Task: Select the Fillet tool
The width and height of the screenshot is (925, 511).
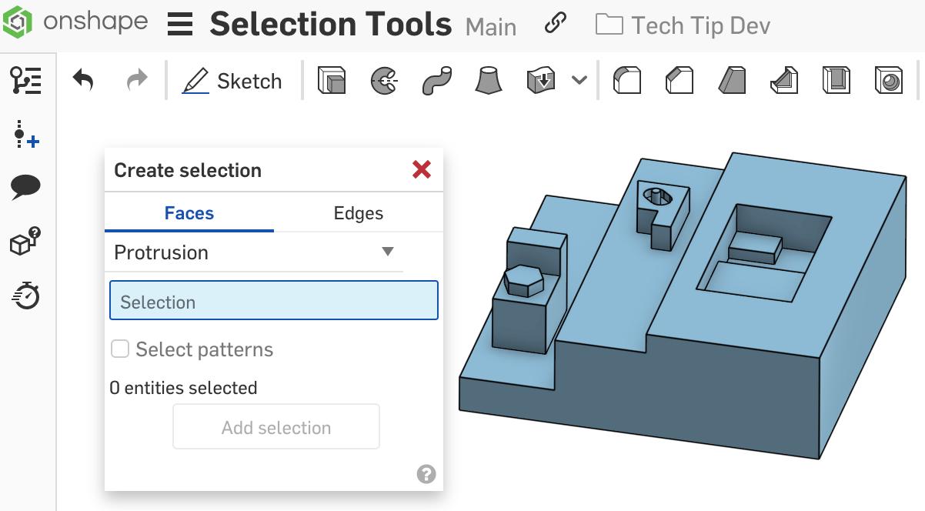Action: 627,79
